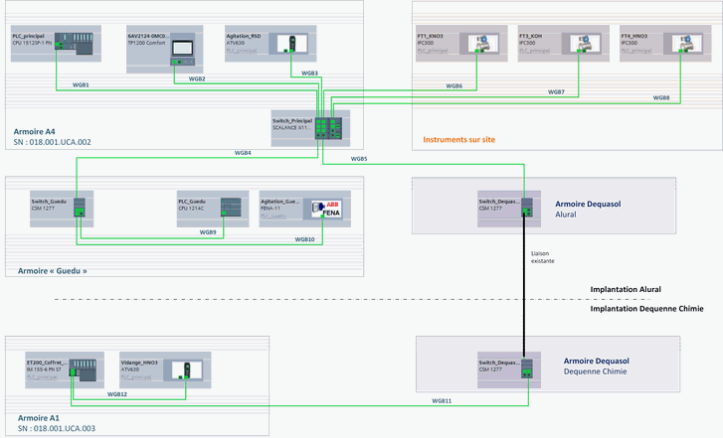Click the SN : 018.001.UCA.002 text
Viewport: 723px width, 438px height.
(52, 142)
